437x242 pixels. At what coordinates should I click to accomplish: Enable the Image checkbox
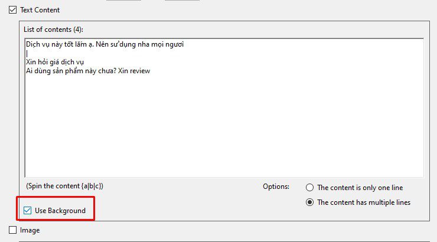12,230
